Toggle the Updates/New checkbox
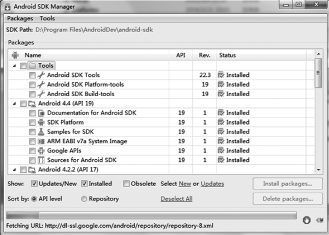Viewport: 329px width, 235px height. (x=35, y=184)
